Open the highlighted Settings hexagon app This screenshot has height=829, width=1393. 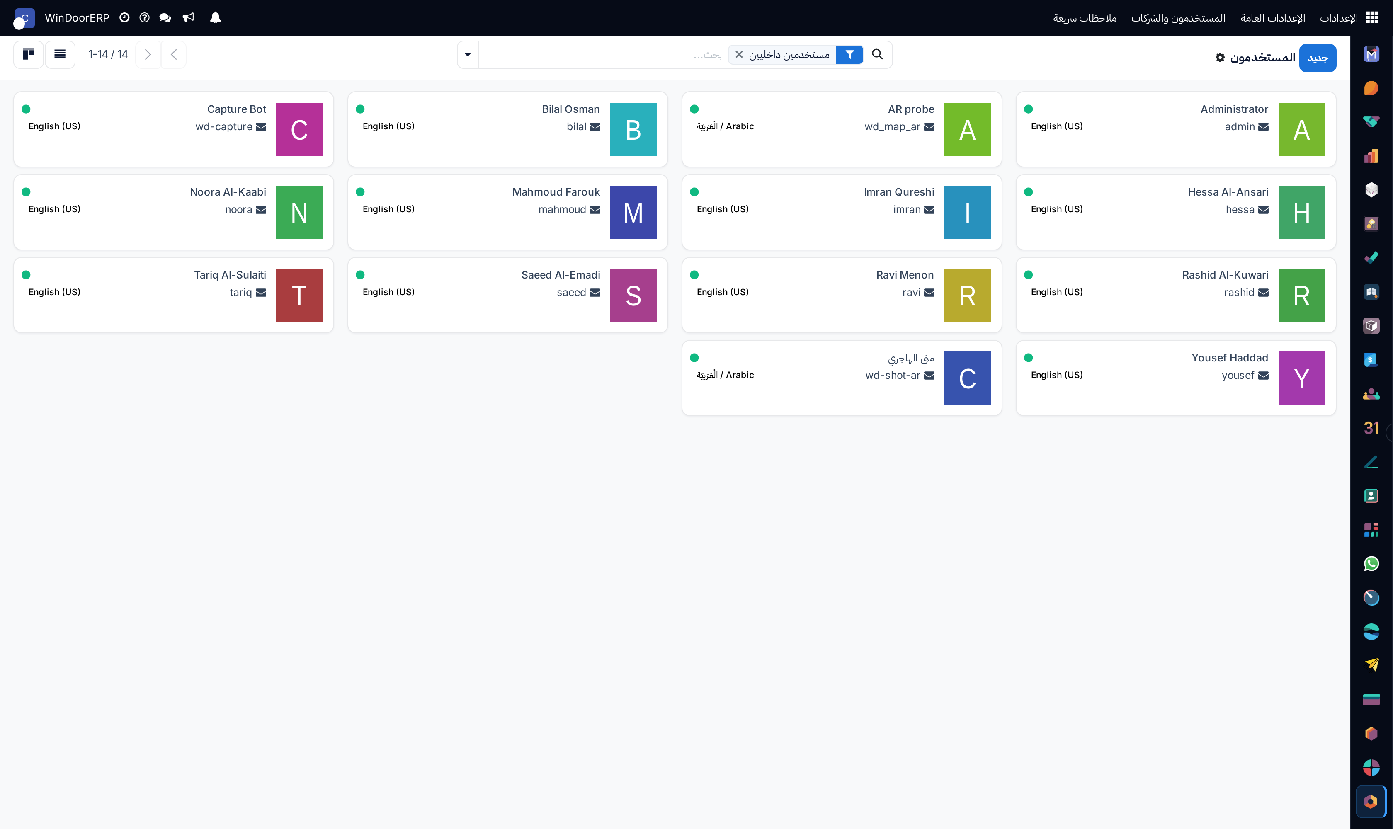pos(1371,802)
